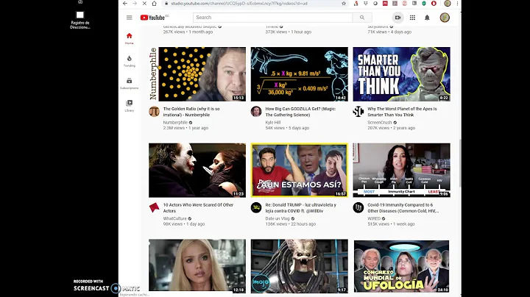
Task: Visit WIRED channel name link
Action: point(374,218)
